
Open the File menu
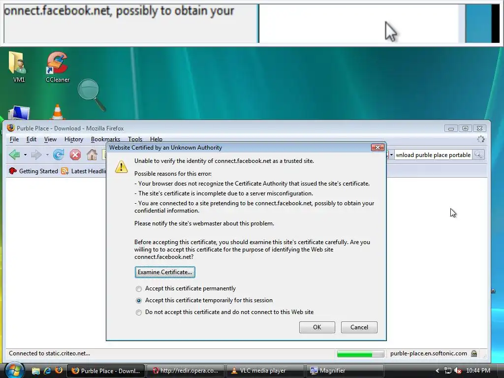[x=14, y=139]
